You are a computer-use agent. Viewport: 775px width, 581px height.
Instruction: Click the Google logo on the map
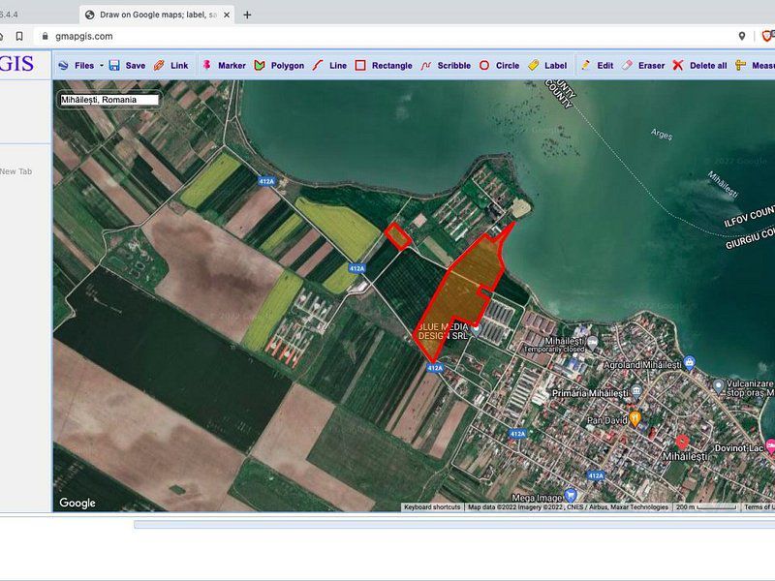[77, 503]
